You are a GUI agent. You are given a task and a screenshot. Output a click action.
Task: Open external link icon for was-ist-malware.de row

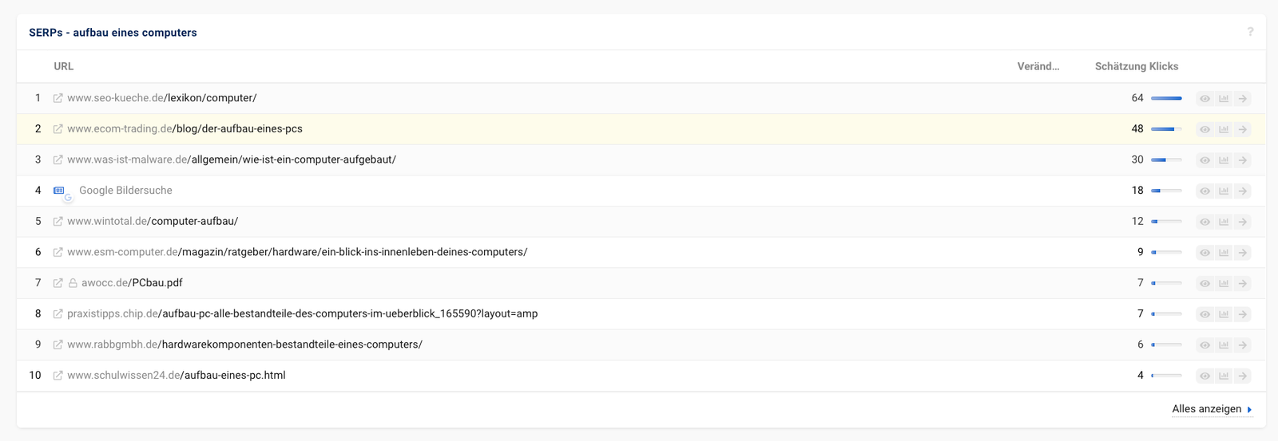click(x=58, y=159)
